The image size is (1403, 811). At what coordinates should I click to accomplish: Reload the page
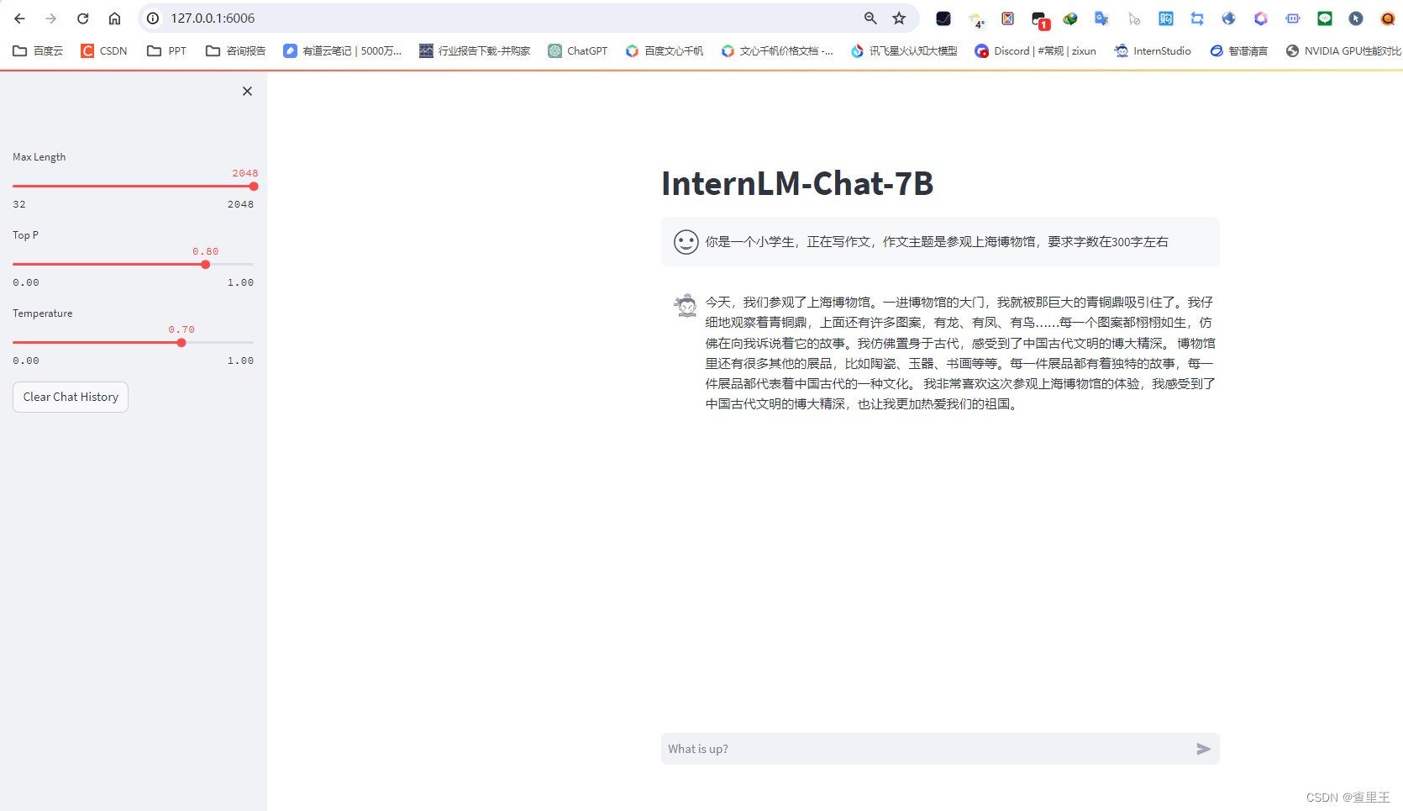[x=82, y=18]
